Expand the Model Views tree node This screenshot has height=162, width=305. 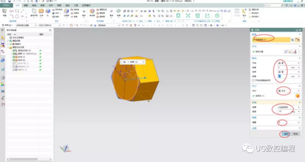(8, 41)
